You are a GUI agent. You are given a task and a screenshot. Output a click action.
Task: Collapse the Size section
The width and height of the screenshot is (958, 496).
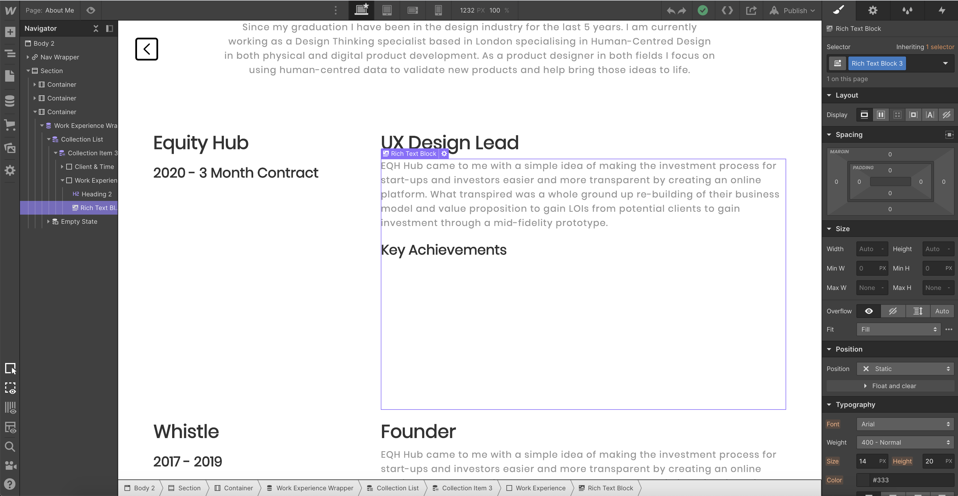[x=829, y=229]
